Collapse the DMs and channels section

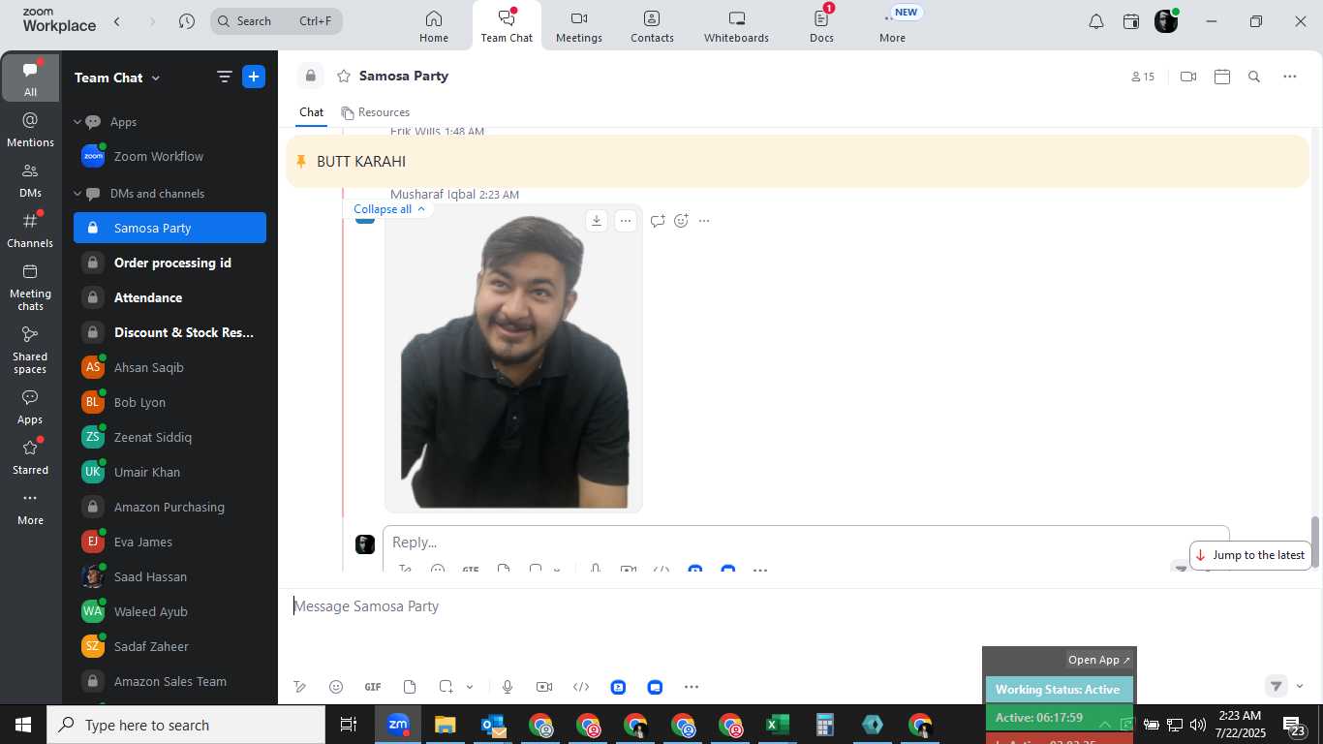point(77,194)
